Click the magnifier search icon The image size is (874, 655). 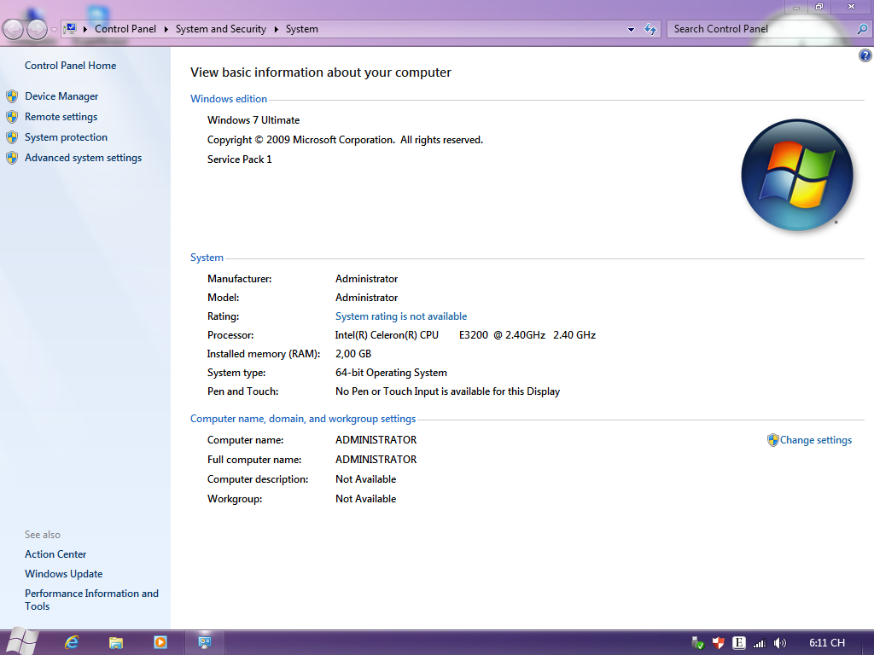coord(862,29)
